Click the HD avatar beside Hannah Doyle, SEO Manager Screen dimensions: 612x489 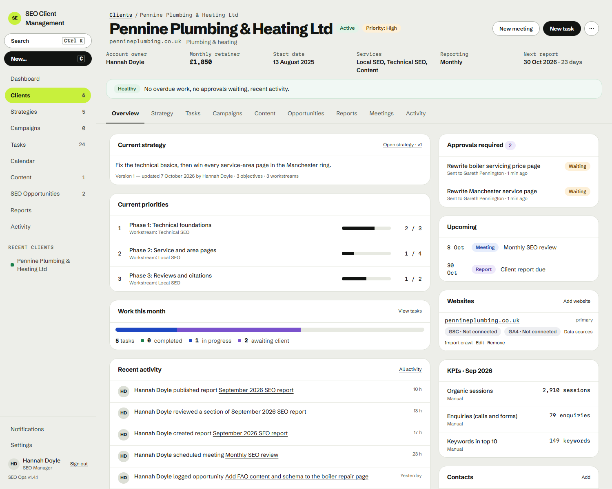[x=14, y=464]
